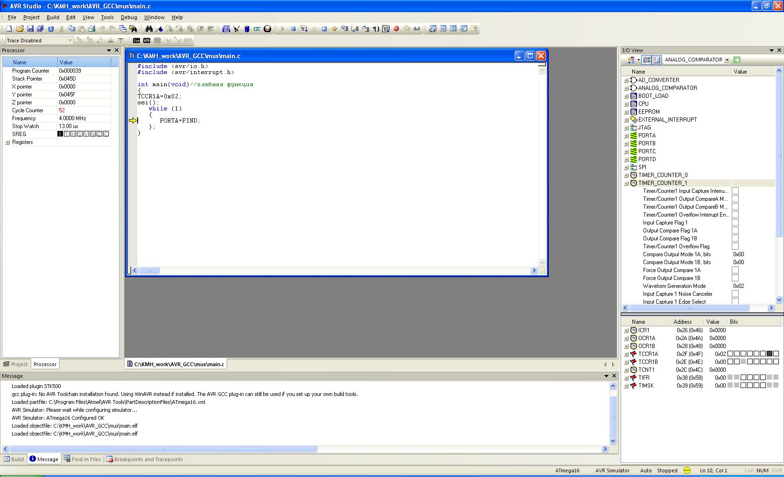The height and width of the screenshot is (477, 784).
Task: Toggle memory window toolbar icon
Action: (x=453, y=28)
